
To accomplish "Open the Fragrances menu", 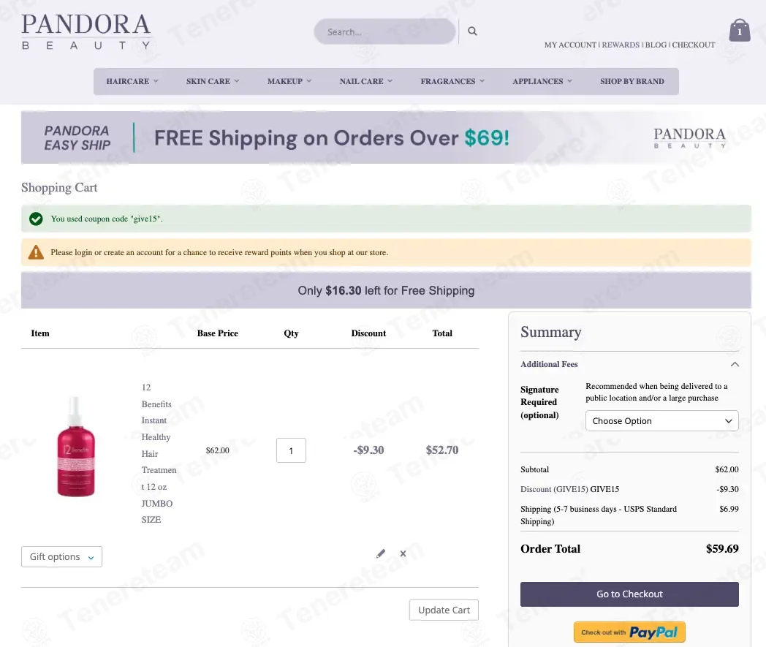I will 452,81.
